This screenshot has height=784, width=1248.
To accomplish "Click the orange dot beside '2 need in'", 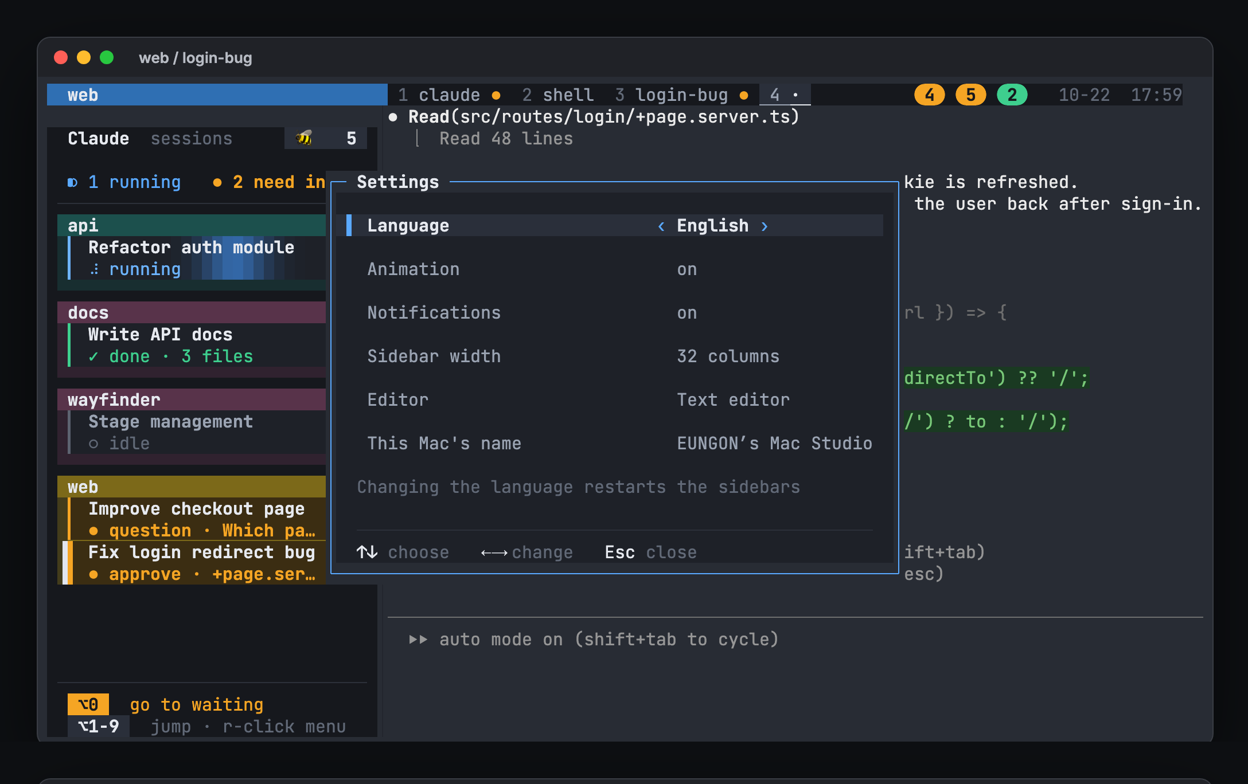I will point(217,182).
